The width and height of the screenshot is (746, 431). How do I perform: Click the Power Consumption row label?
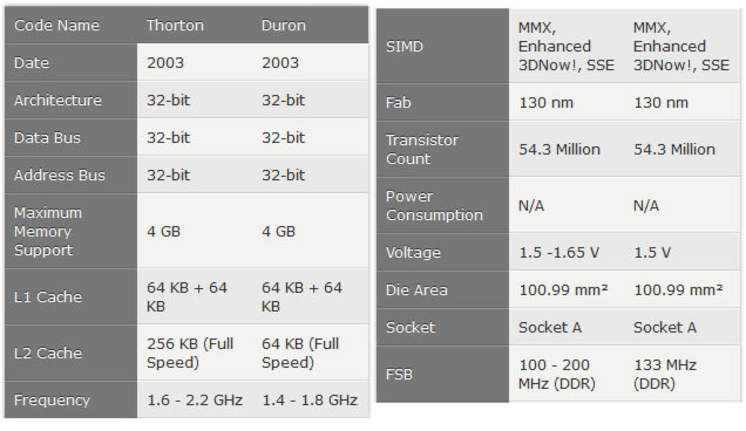click(x=434, y=206)
